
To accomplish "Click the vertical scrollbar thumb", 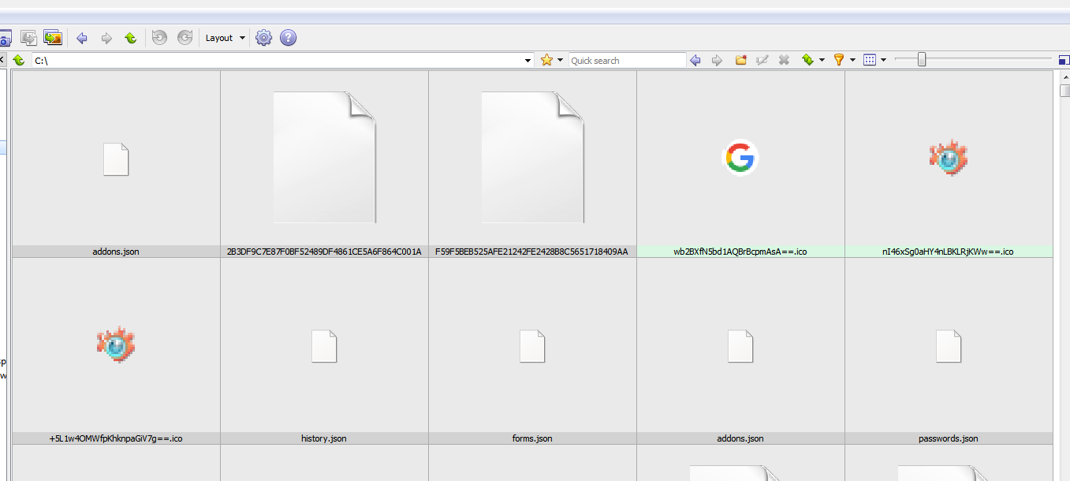I will point(1064,91).
